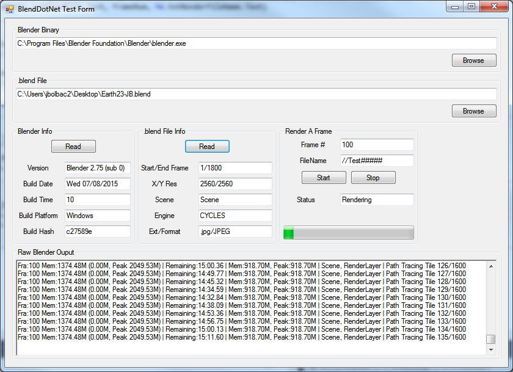Click output line for Tile 131/1600

(x=242, y=305)
